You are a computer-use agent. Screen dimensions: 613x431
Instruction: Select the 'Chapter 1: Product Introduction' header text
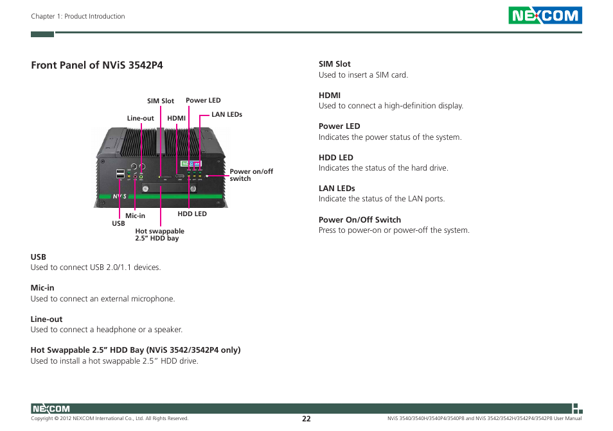[78, 17]
